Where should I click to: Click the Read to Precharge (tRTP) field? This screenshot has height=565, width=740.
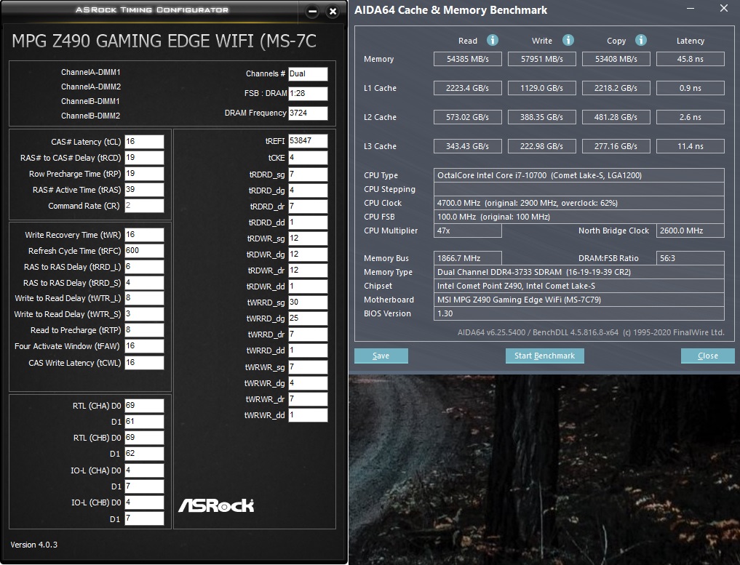pos(144,330)
